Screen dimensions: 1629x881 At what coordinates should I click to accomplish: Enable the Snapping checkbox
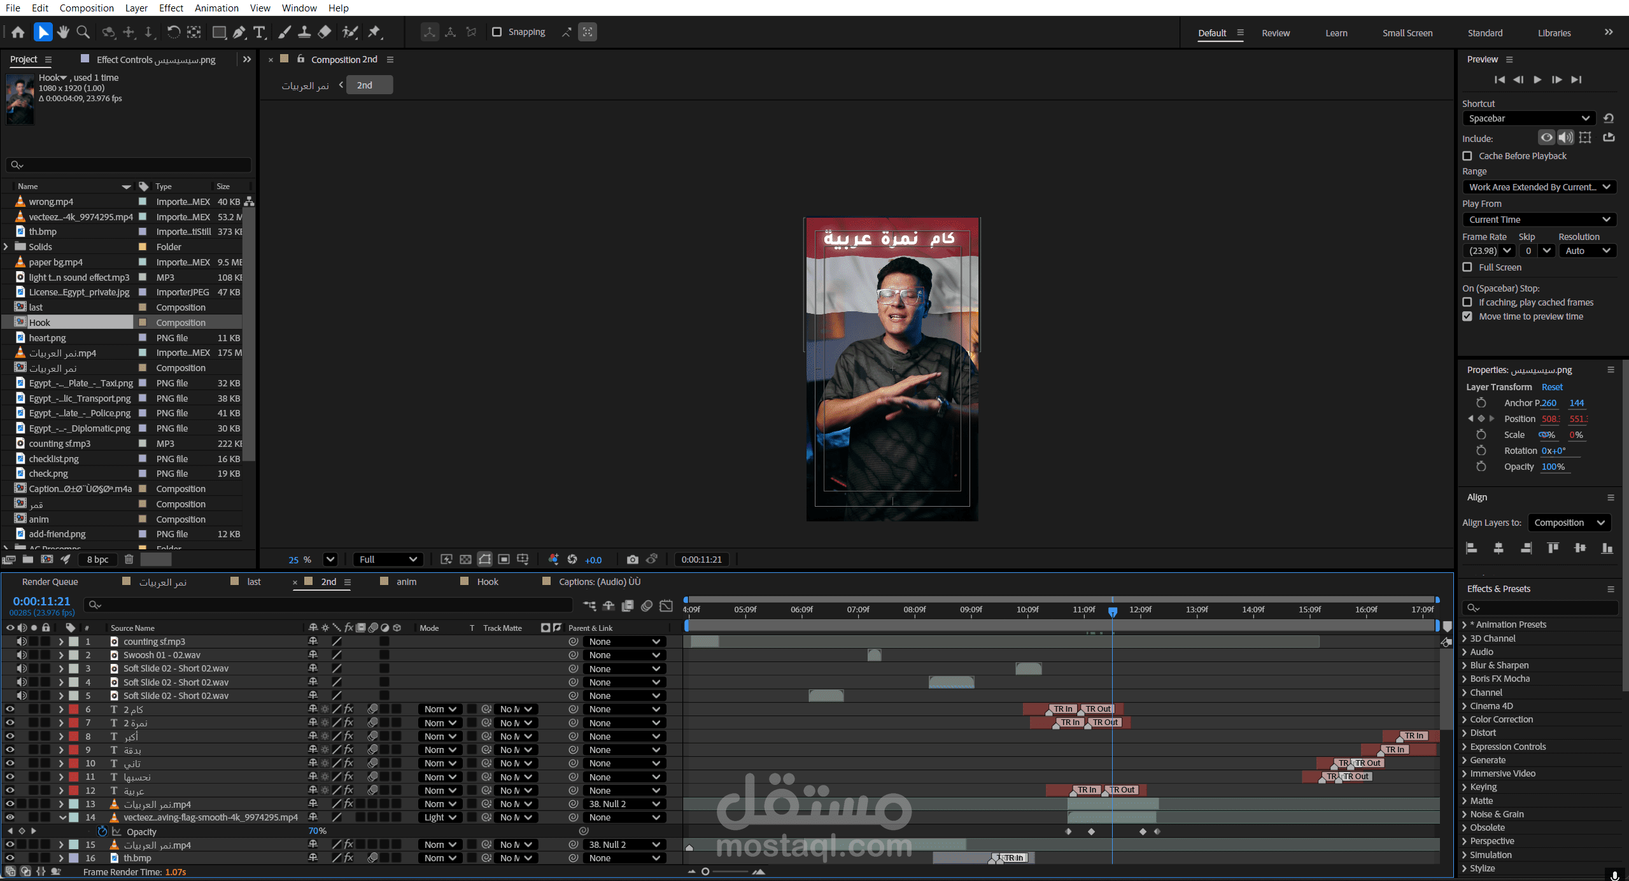pyautogui.click(x=497, y=32)
